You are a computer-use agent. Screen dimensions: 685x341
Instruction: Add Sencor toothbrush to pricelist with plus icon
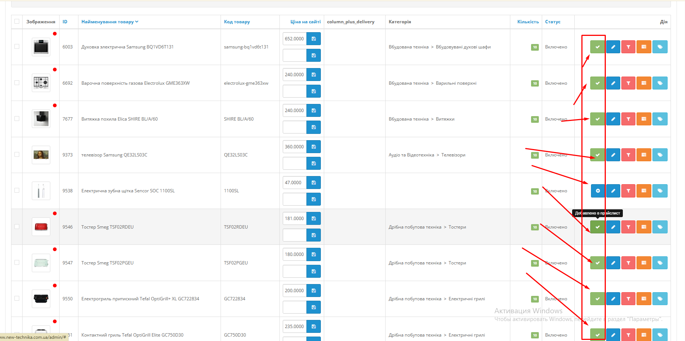click(598, 191)
